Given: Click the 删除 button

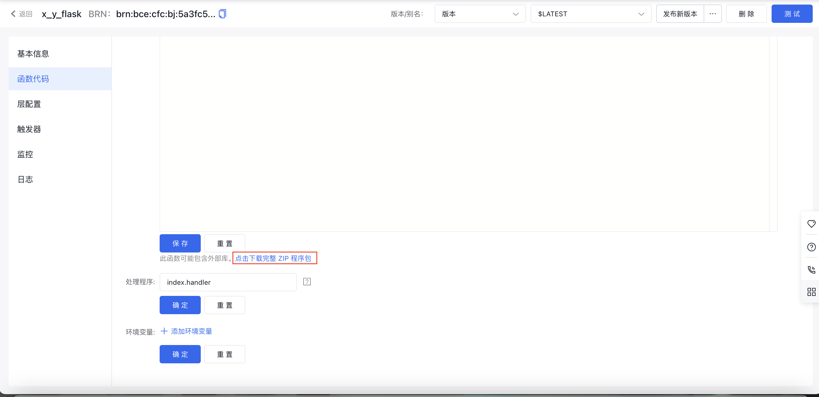Looking at the screenshot, I should point(746,14).
